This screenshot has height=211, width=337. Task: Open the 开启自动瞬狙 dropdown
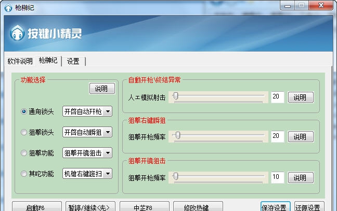pos(87,132)
